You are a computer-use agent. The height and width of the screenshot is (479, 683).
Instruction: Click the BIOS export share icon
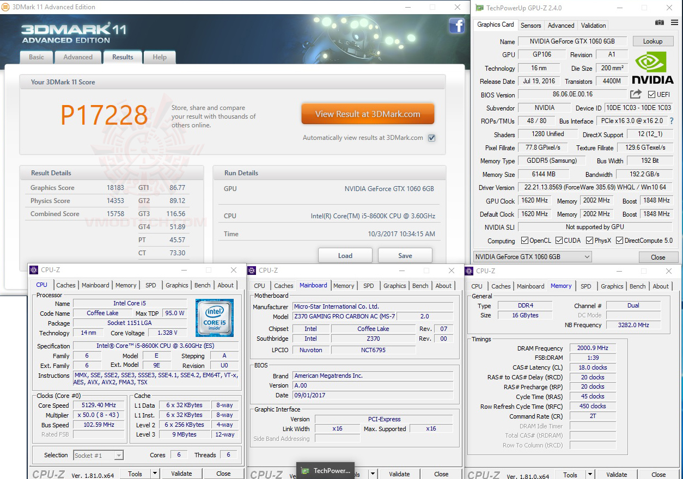coord(636,94)
